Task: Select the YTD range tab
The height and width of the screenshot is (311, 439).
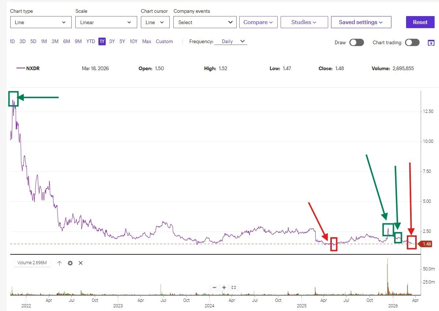Action: (90, 41)
